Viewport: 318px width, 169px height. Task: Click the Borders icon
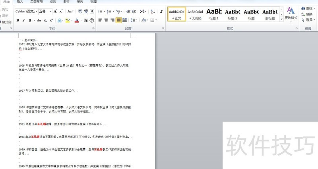pyautogui.click(x=152, y=20)
